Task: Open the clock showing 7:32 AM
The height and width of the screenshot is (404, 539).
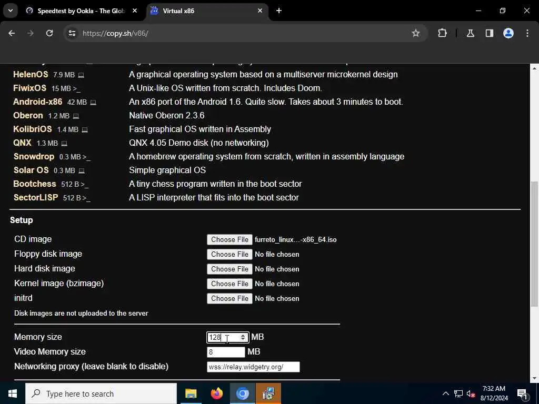Action: 494,393
